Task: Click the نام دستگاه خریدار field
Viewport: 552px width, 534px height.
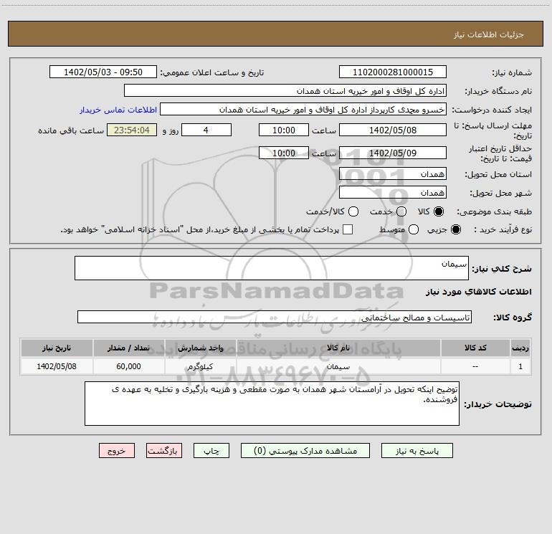Action: coord(285,90)
